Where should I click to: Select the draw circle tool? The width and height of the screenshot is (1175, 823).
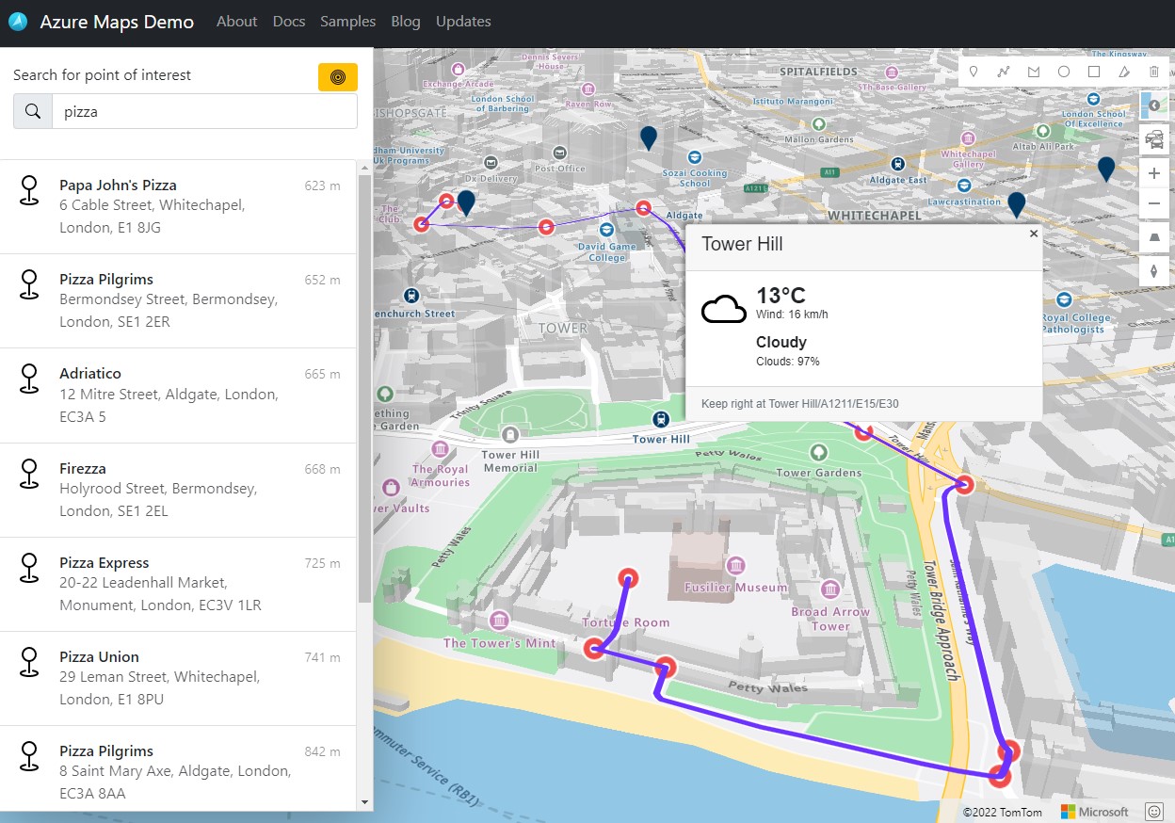coord(1064,72)
